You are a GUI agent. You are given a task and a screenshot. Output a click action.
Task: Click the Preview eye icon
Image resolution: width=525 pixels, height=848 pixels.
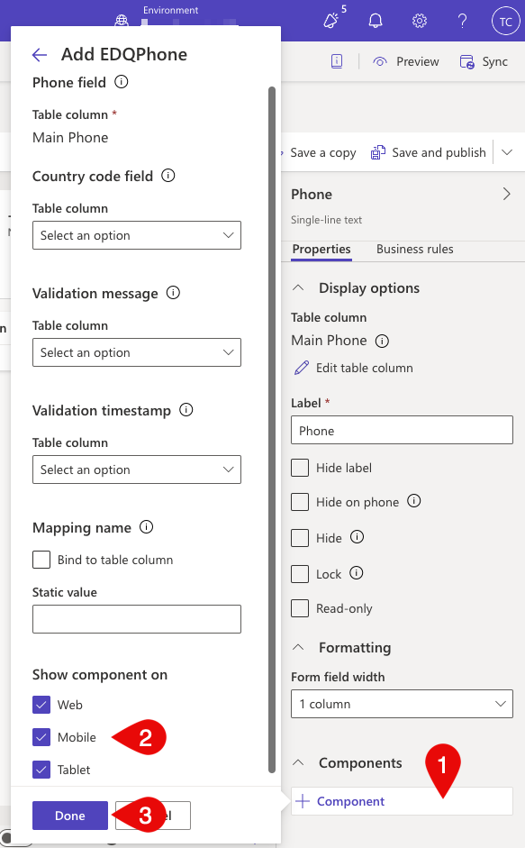380,61
